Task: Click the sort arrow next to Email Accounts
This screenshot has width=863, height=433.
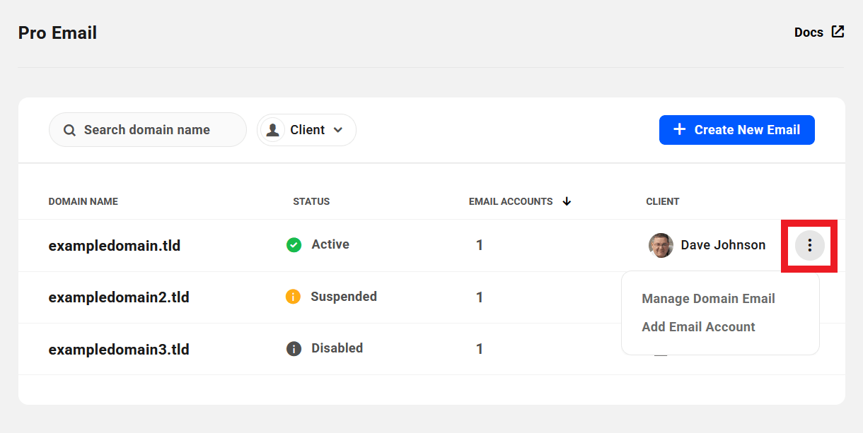Action: [567, 201]
